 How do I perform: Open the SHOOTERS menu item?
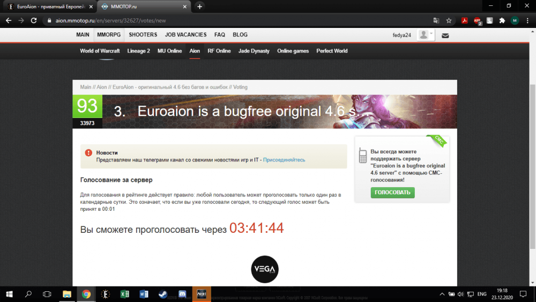143,35
